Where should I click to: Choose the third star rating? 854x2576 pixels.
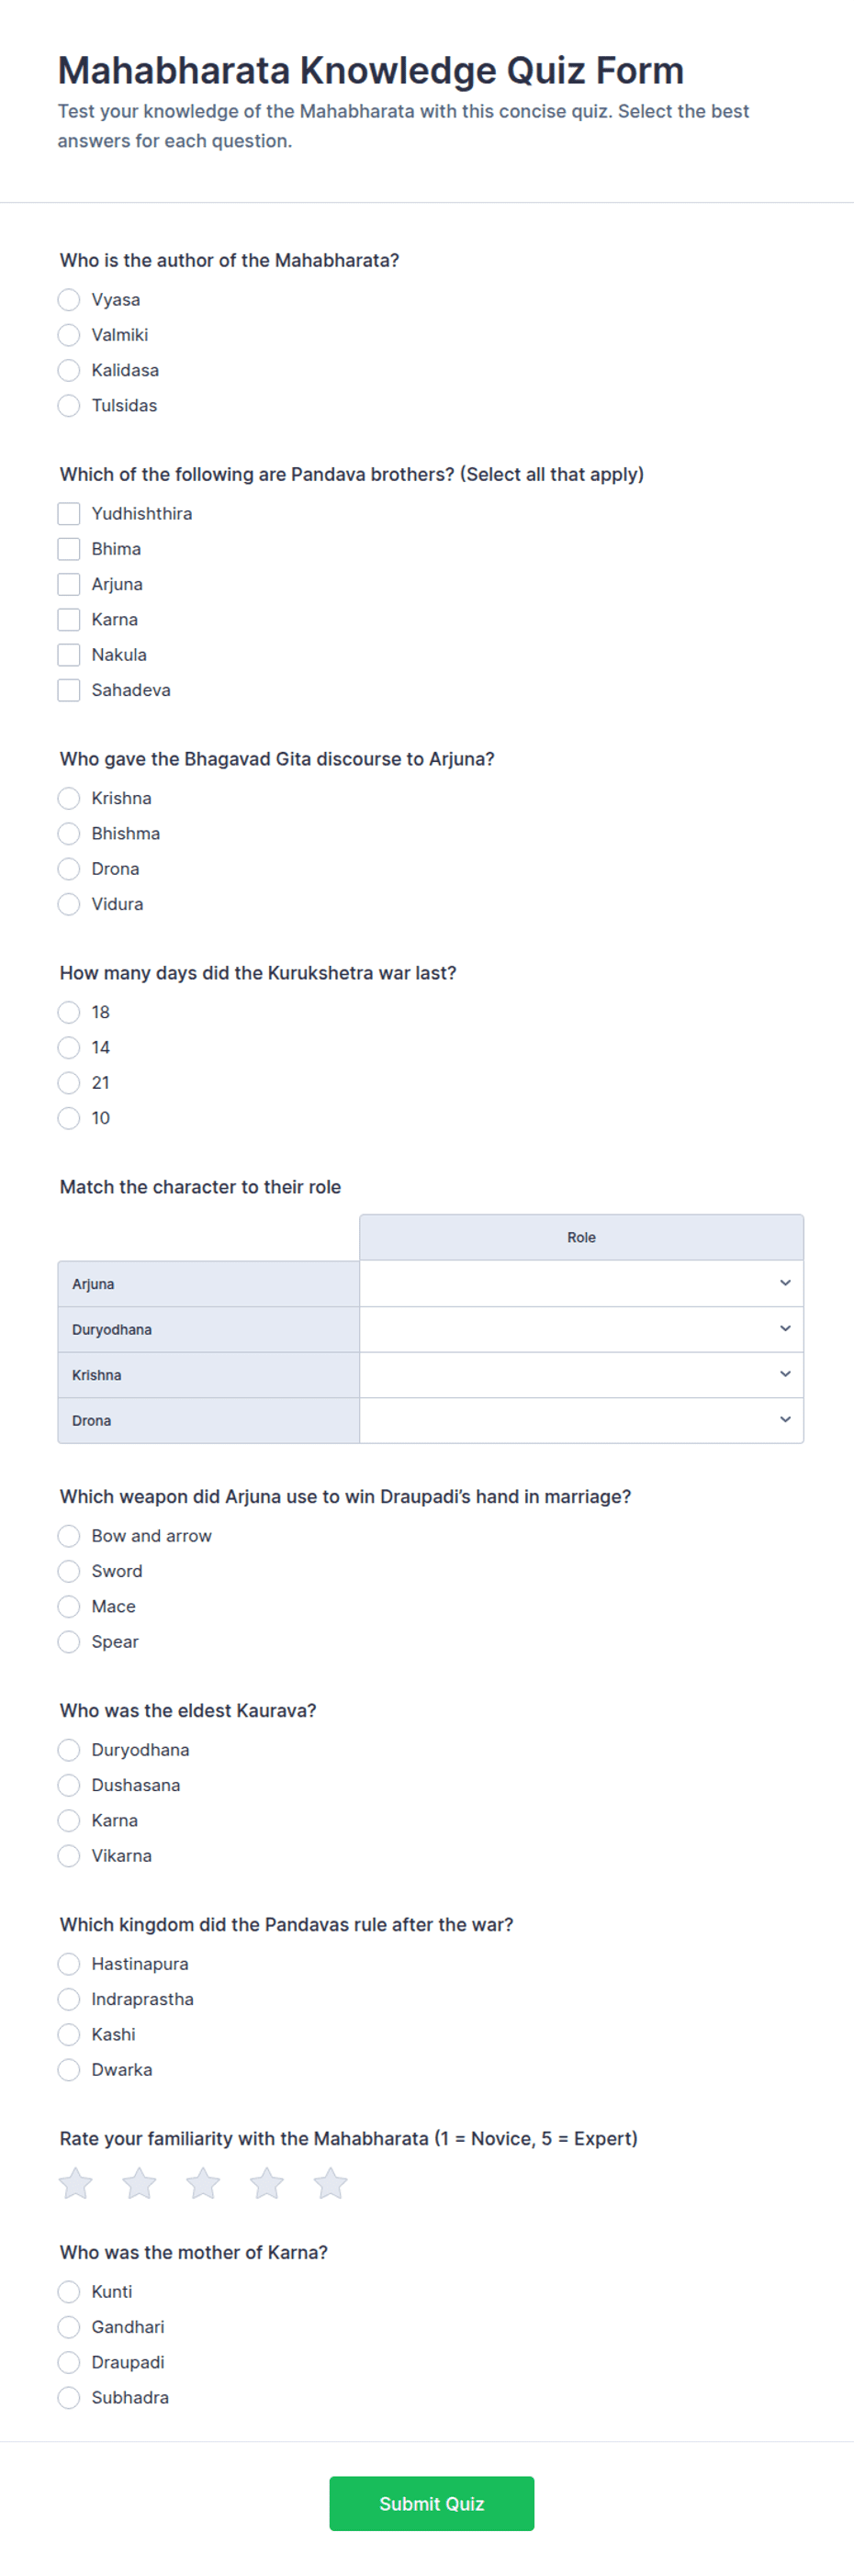pyautogui.click(x=203, y=2183)
